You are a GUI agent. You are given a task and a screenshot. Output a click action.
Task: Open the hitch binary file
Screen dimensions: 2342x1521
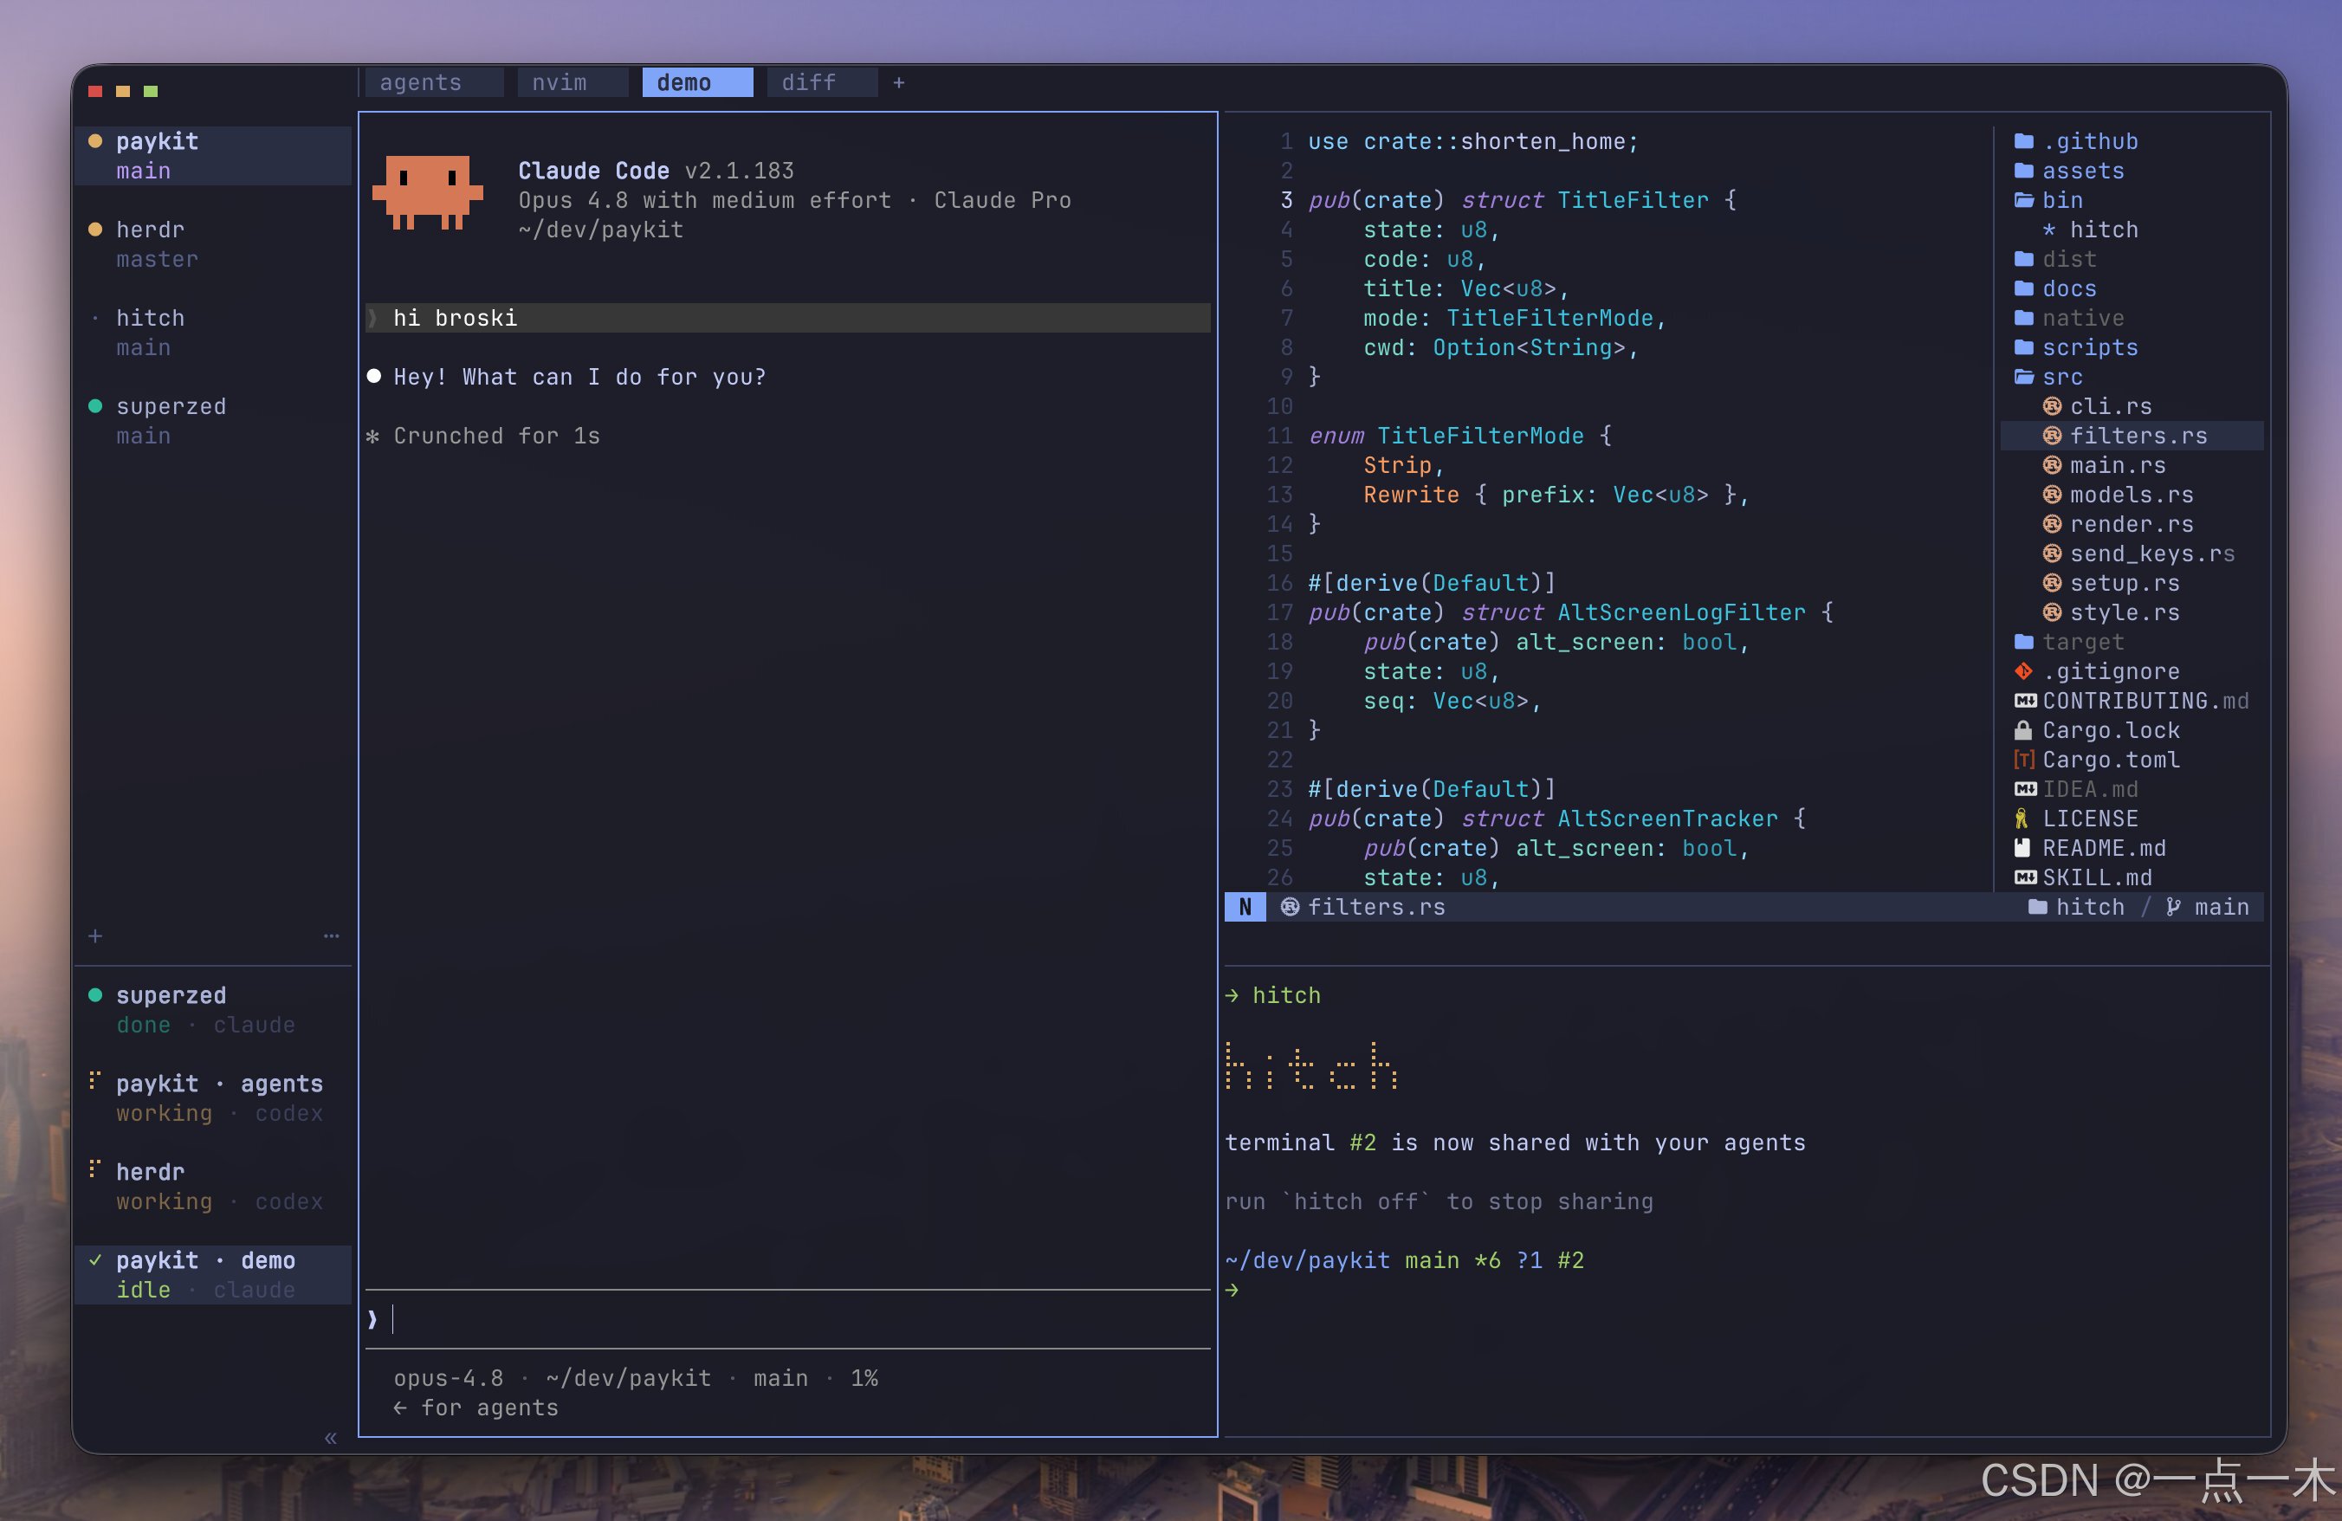pos(2090,230)
